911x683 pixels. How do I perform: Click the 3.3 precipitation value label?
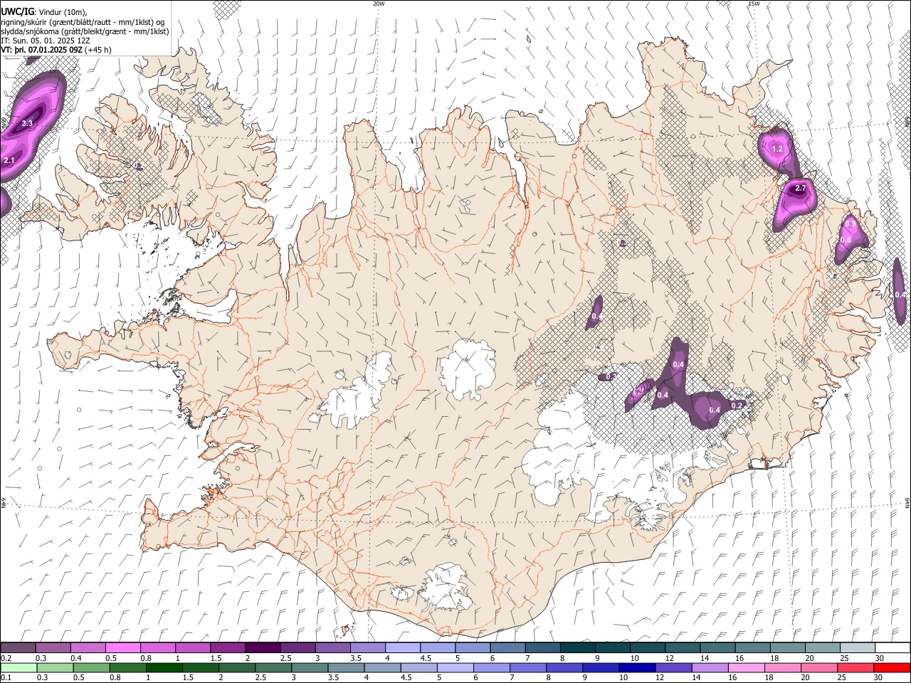27,124
